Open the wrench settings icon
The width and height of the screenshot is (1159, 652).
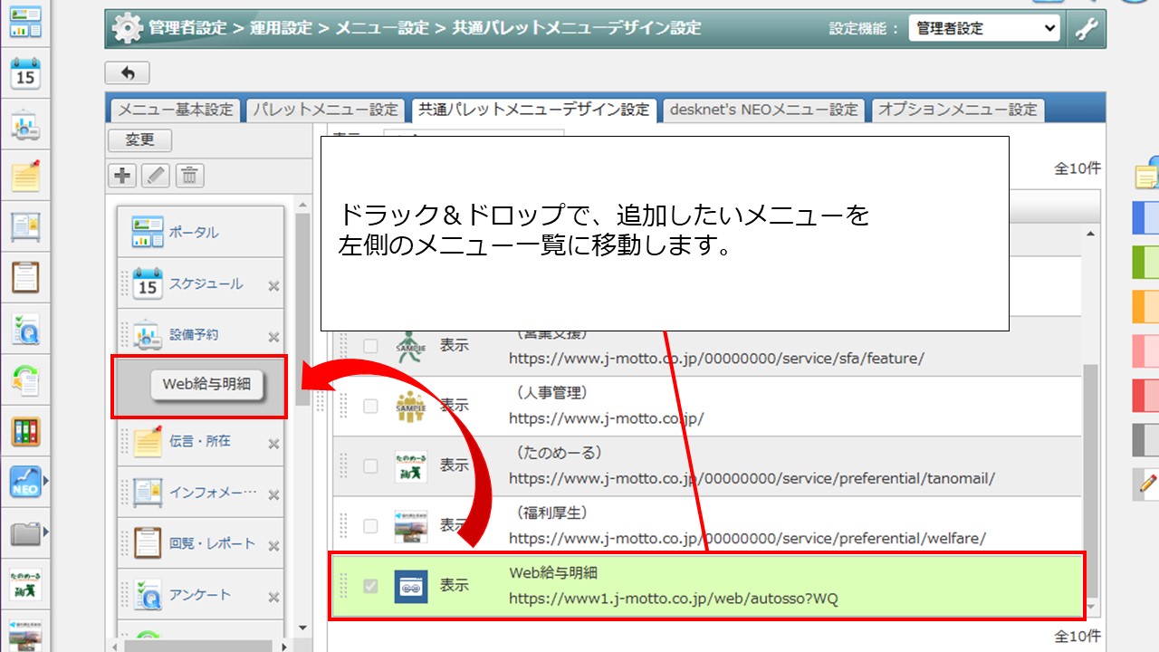pos(1086,28)
